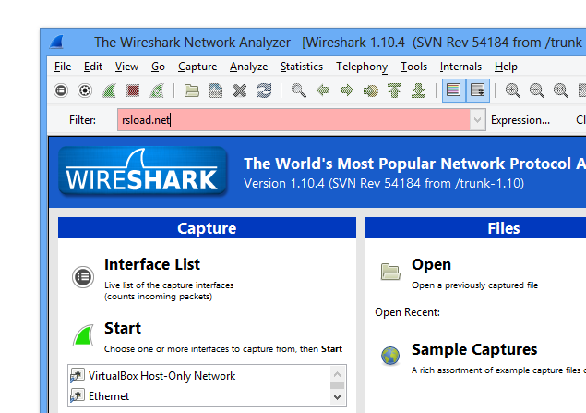This screenshot has height=413, width=586.
Task: Open the Statistics menu
Action: [x=301, y=67]
